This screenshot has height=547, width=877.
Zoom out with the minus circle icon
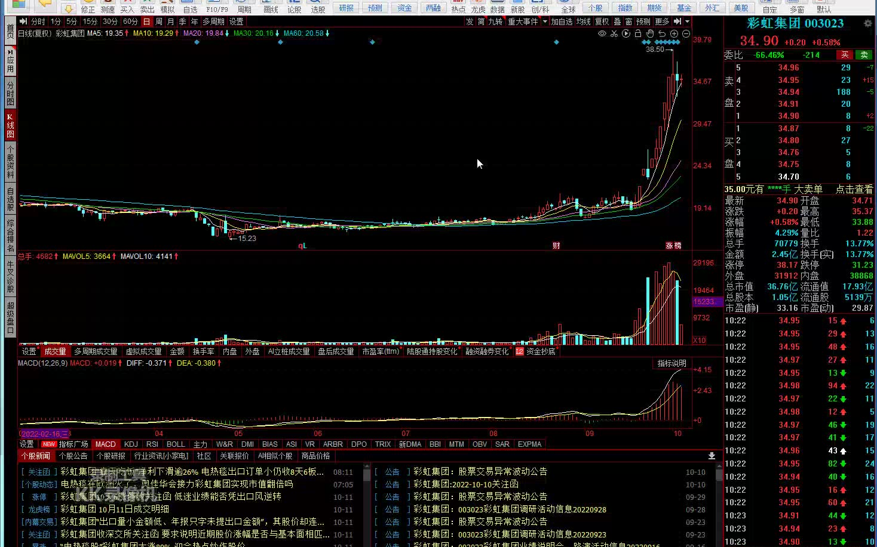click(x=686, y=34)
